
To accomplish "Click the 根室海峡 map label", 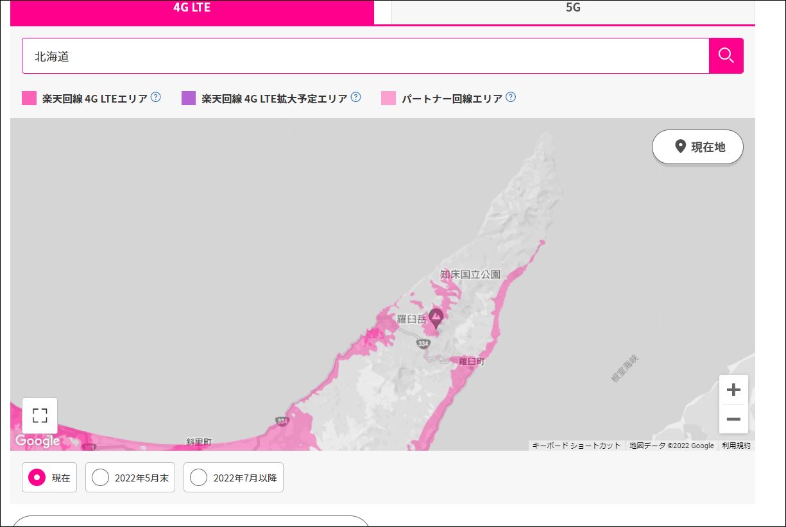I will 624,368.
